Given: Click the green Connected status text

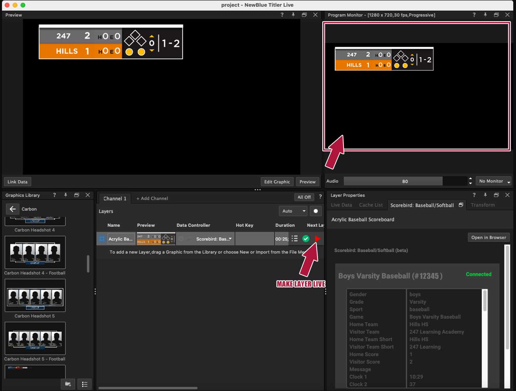Looking at the screenshot, I should (x=478, y=275).
